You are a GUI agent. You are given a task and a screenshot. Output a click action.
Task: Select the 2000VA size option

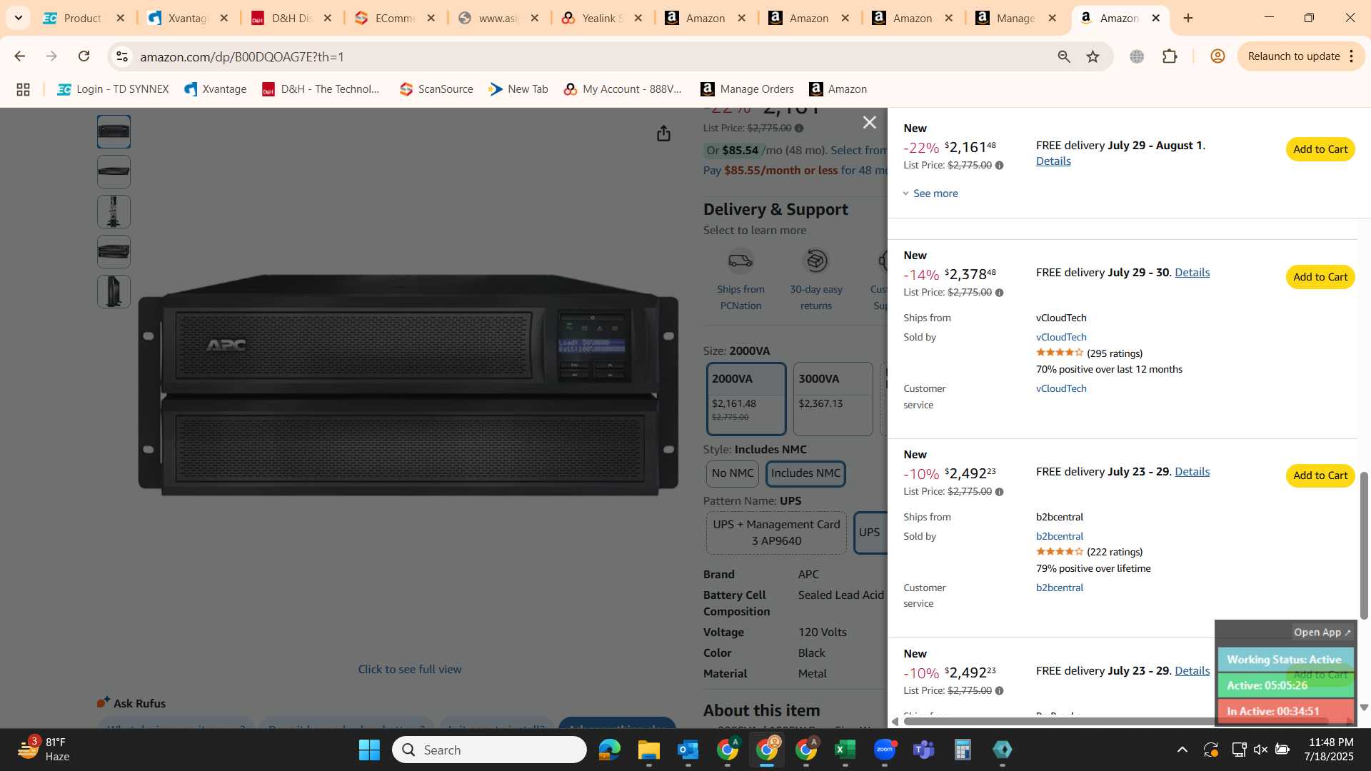click(x=746, y=399)
